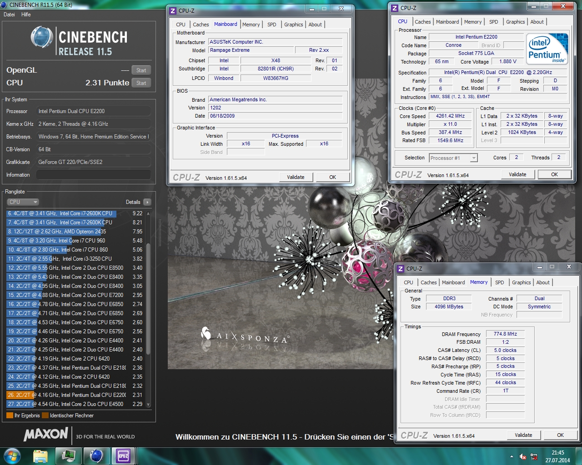
Task: Select ranking row 12 Core 2 Duo E8500
Action: click(x=75, y=268)
